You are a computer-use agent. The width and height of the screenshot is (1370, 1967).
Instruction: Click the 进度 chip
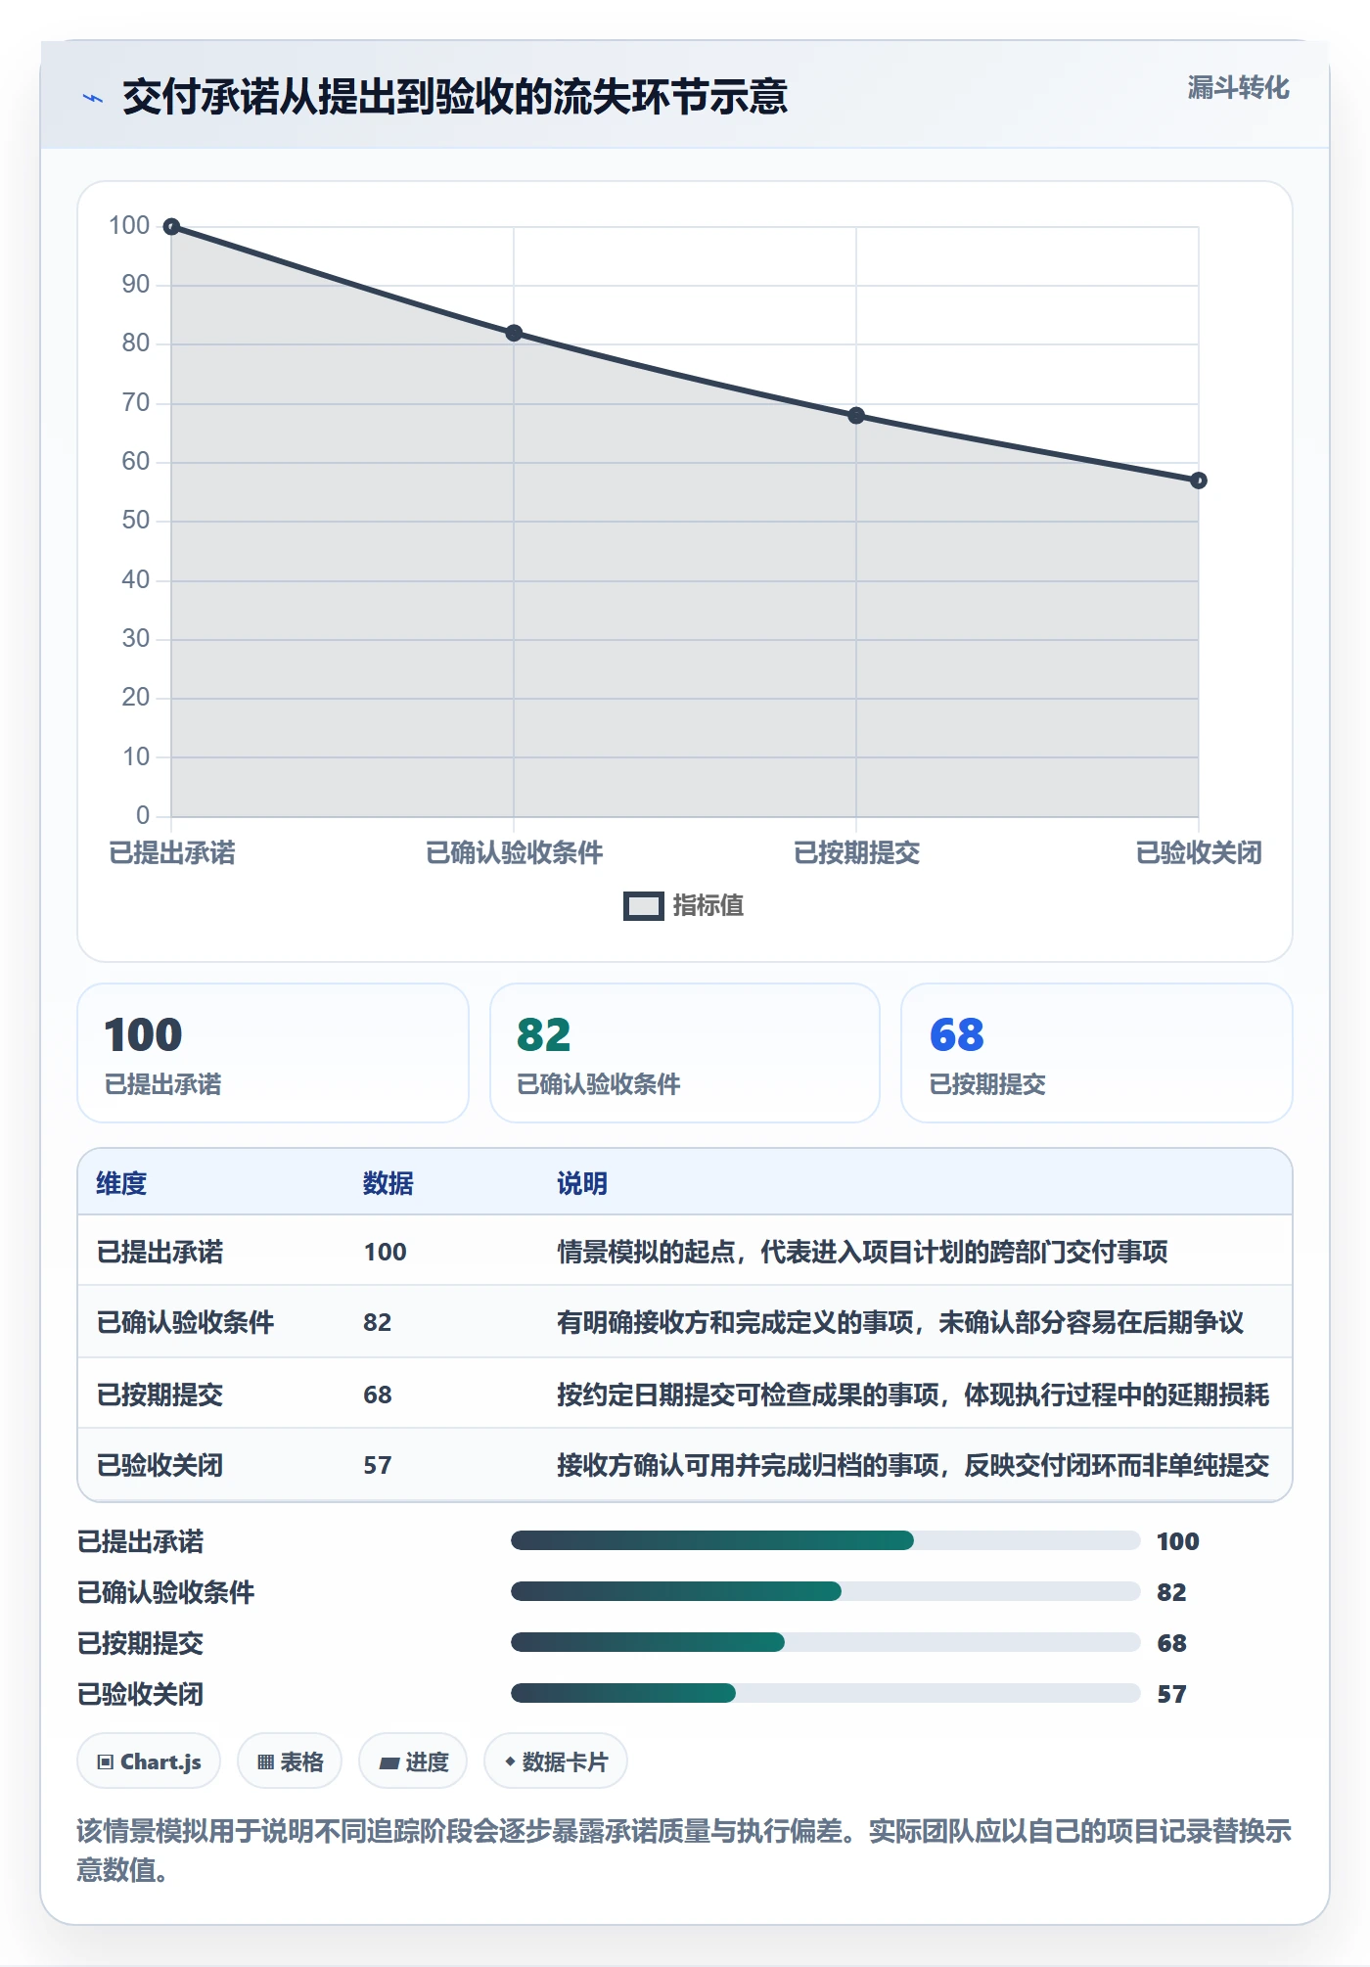[x=413, y=1761]
